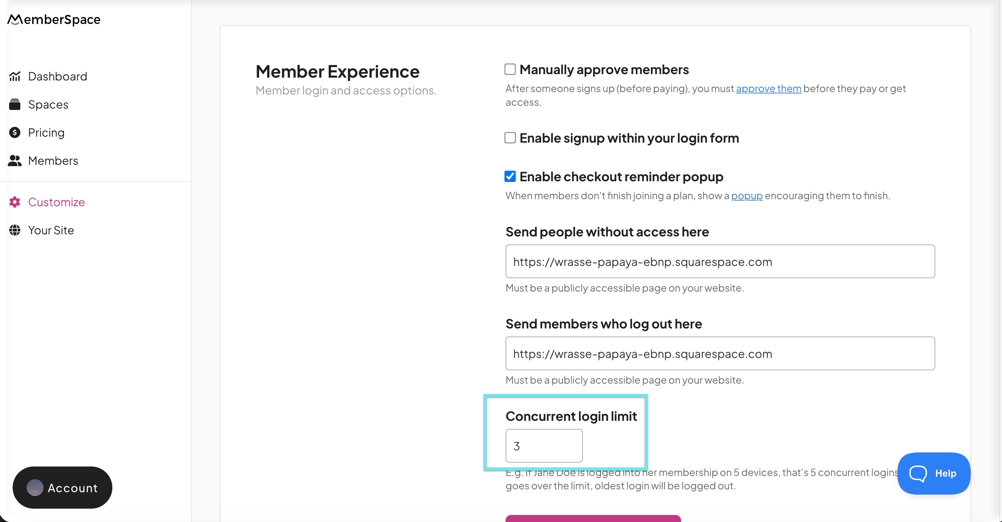
Task: Click the 'Send people without access here' field
Action: tap(720, 262)
